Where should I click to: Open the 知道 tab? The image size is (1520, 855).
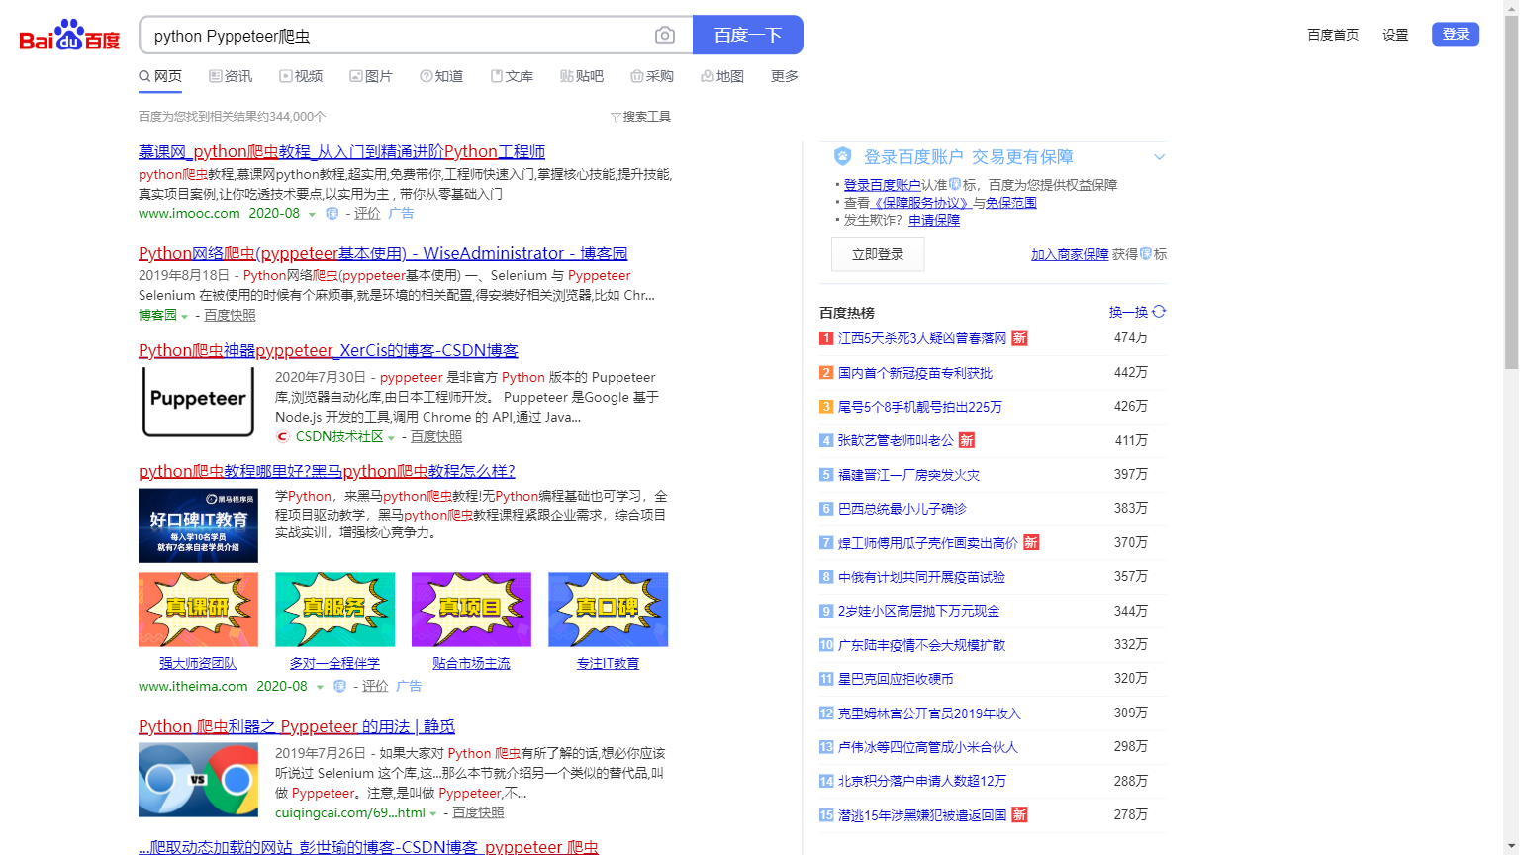tap(441, 76)
